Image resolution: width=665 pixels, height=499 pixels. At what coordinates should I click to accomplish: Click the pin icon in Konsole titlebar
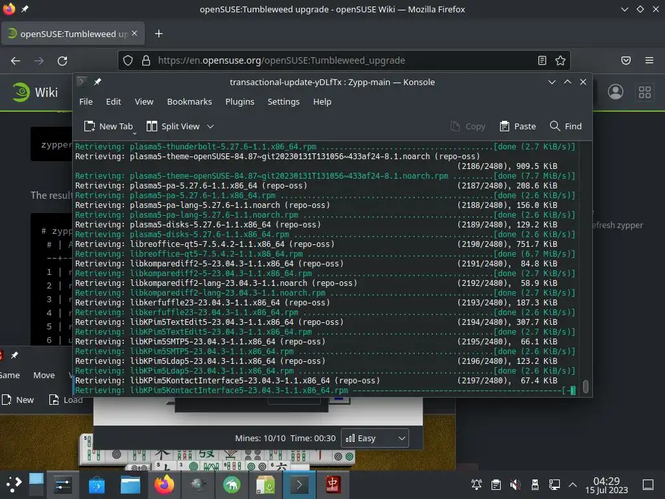pyautogui.click(x=97, y=81)
